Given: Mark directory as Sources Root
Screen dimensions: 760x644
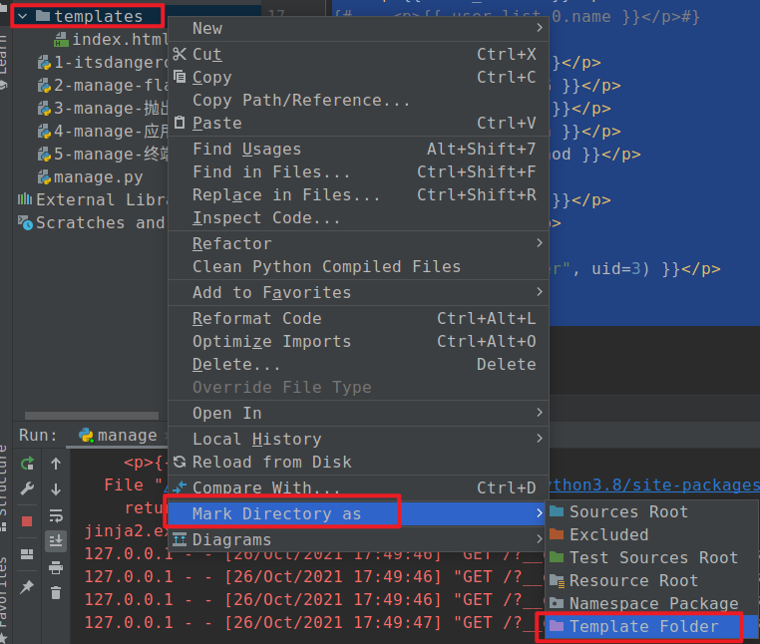Looking at the screenshot, I should (652, 511).
